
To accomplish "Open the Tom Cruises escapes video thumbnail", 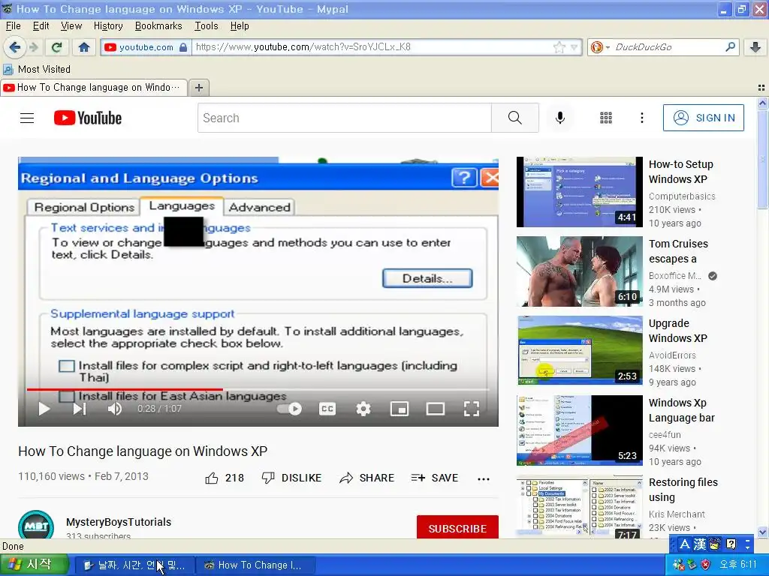I will click(579, 271).
